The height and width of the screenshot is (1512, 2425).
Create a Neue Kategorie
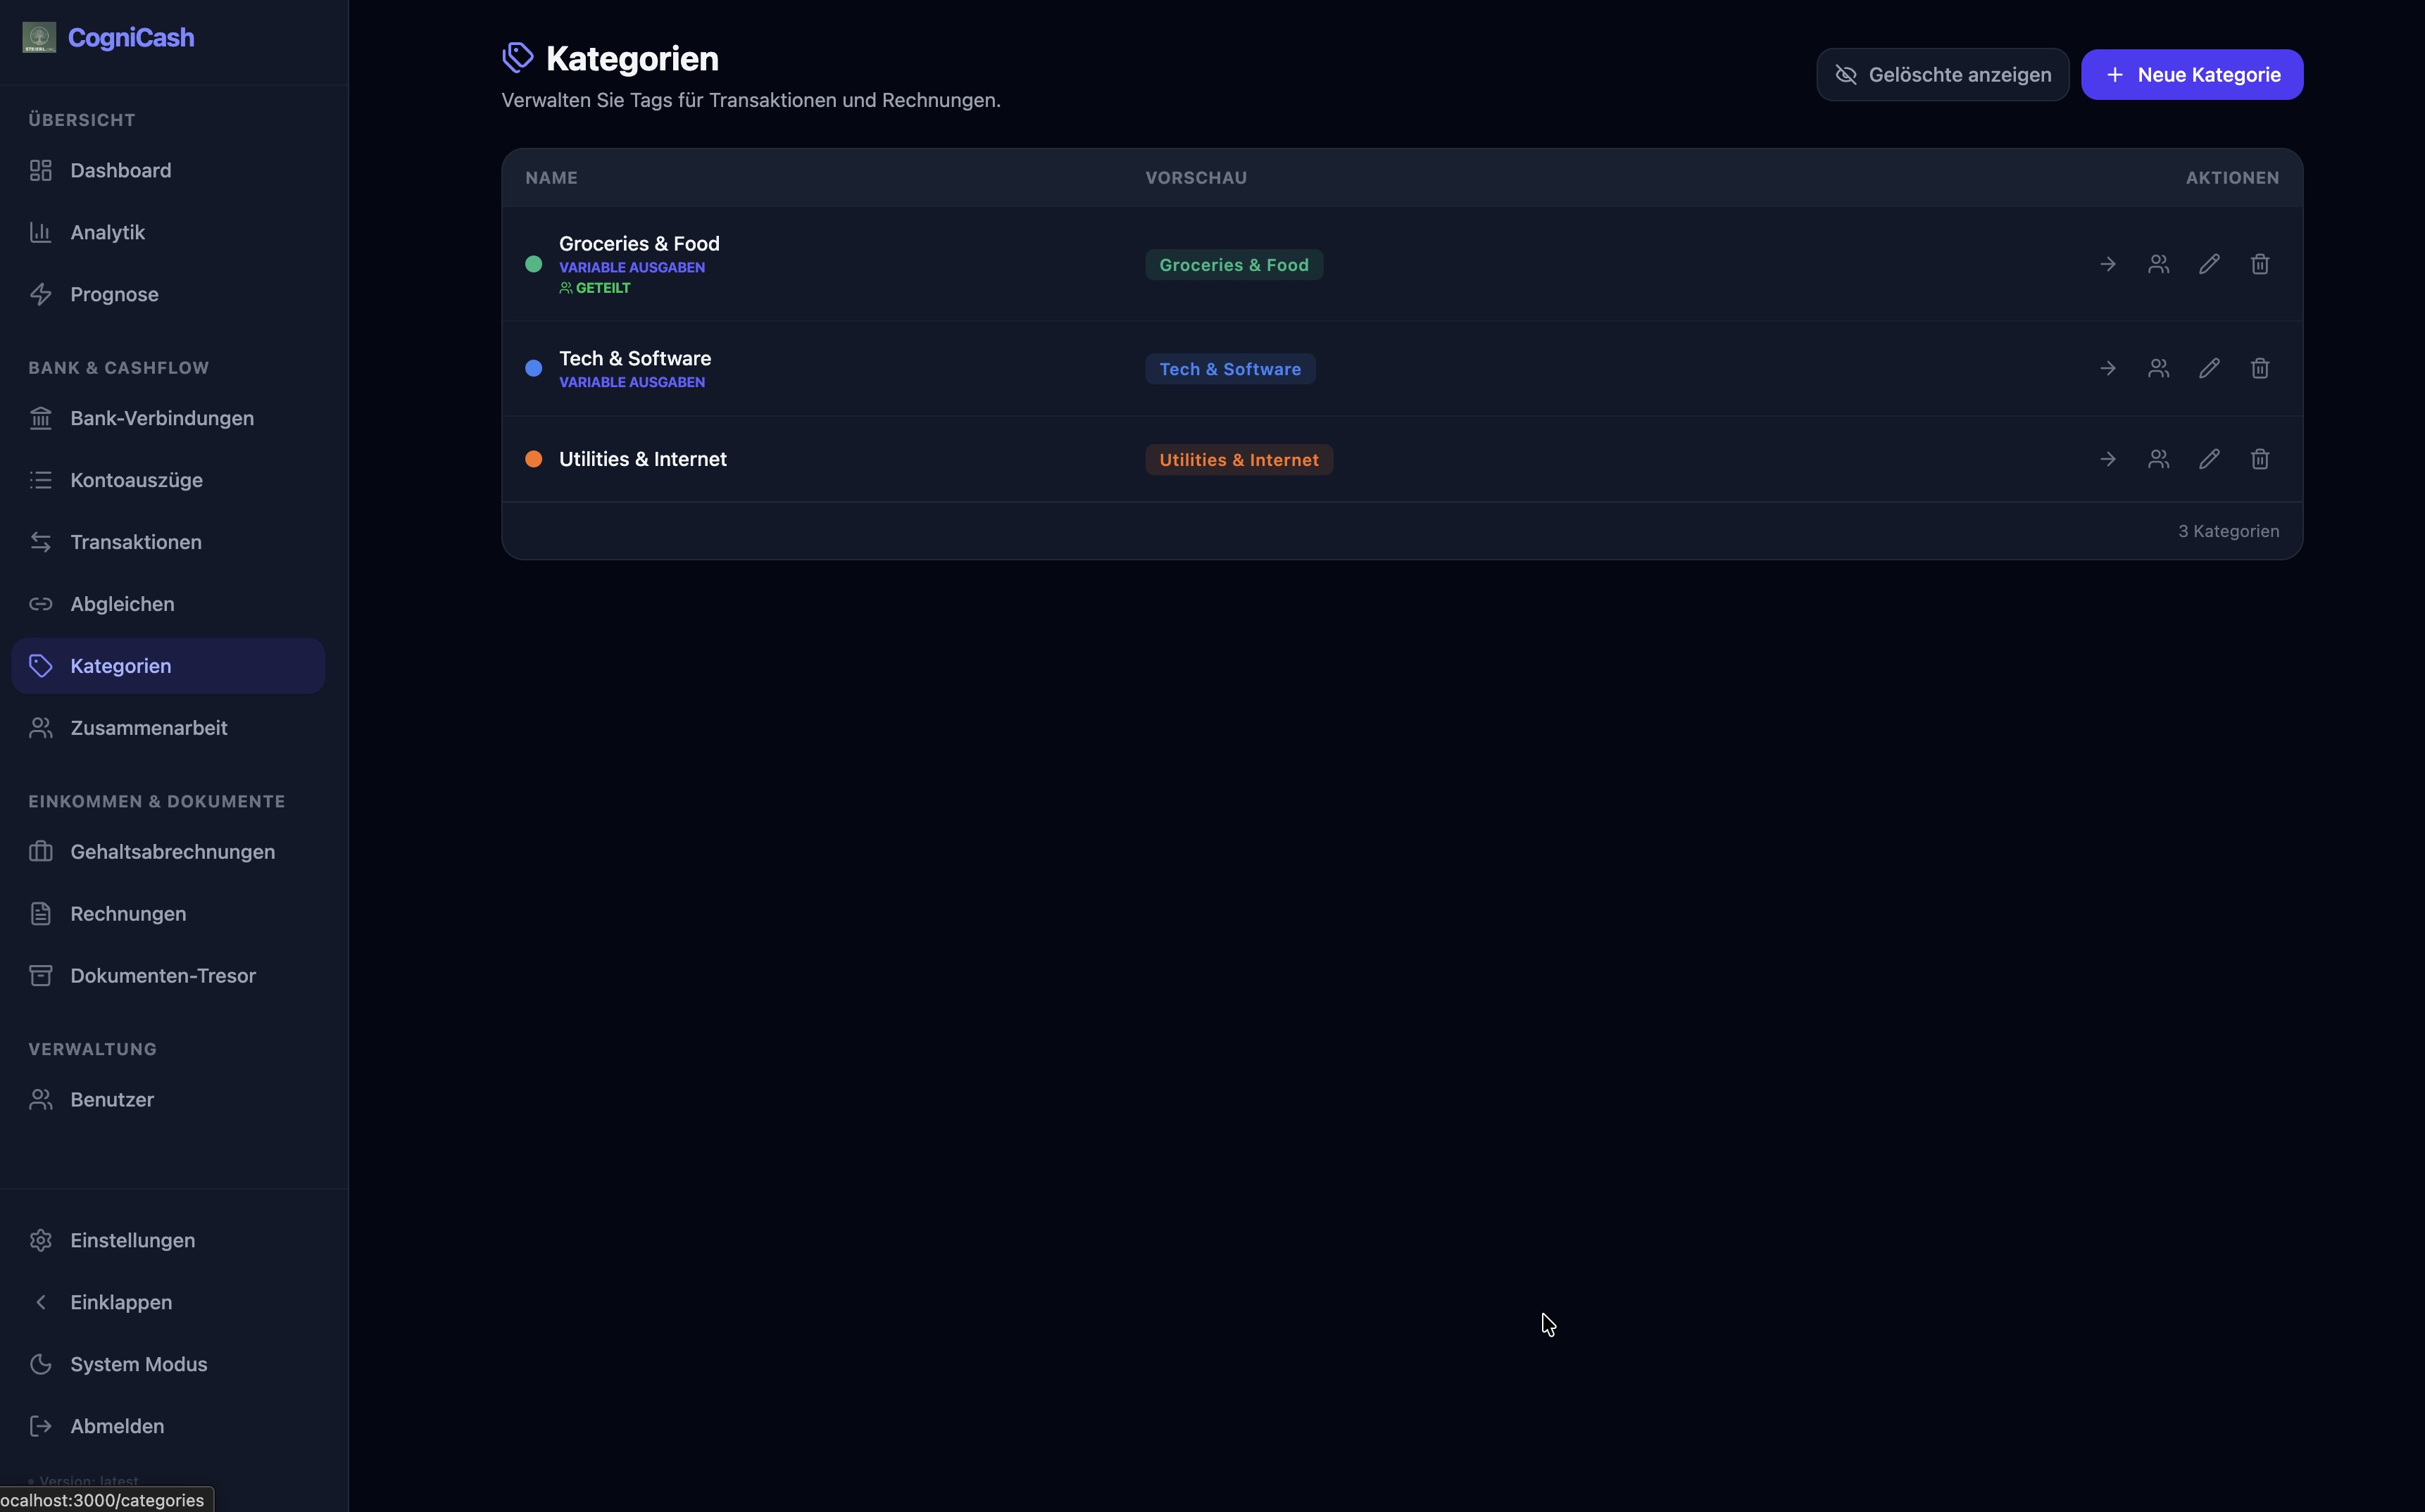tap(2192, 75)
